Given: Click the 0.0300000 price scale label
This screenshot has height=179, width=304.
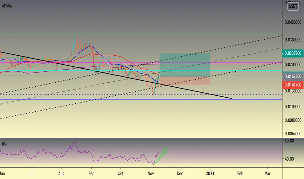Looking at the screenshot, I should pos(293,40).
